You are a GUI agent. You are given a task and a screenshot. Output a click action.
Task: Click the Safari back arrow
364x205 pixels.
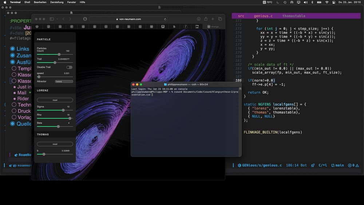coord(63,19)
